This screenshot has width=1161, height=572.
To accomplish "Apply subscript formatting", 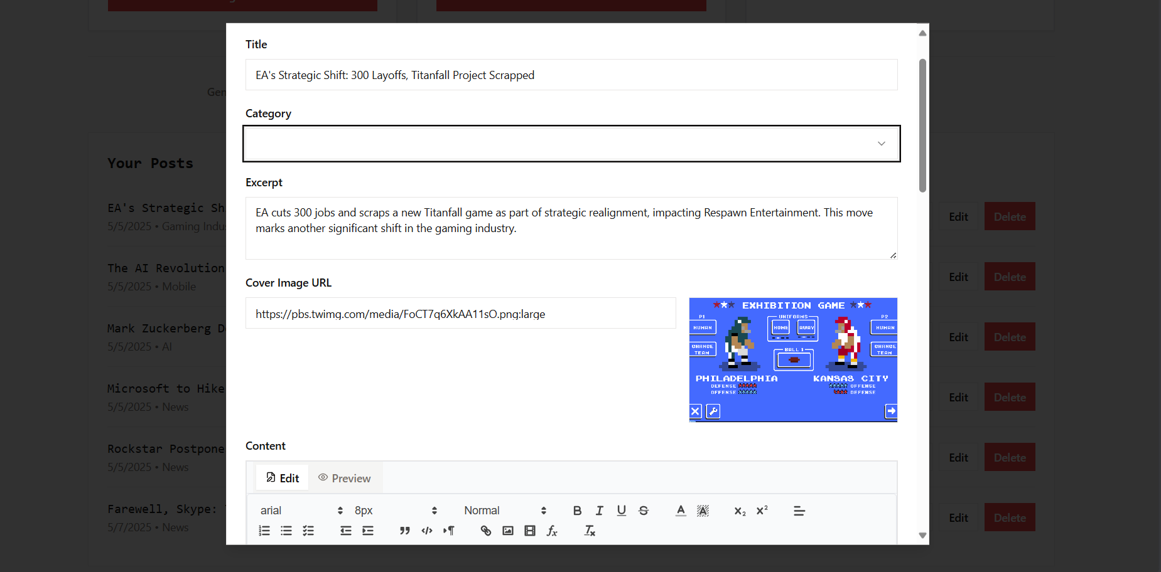I will tap(740, 511).
